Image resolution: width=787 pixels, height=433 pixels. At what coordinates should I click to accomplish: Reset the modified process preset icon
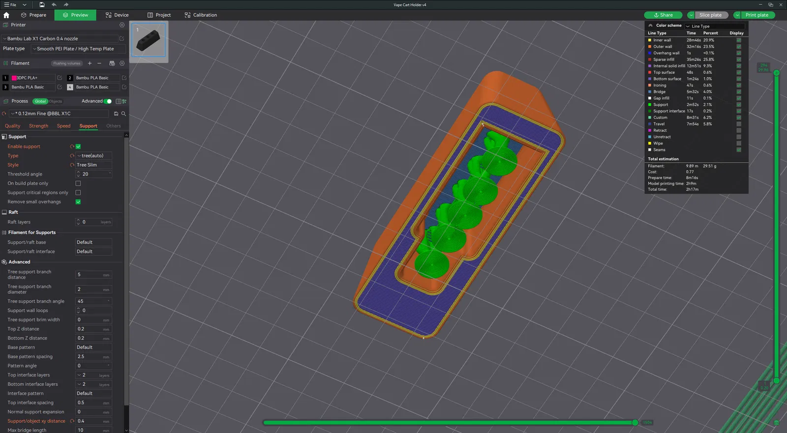click(x=4, y=114)
